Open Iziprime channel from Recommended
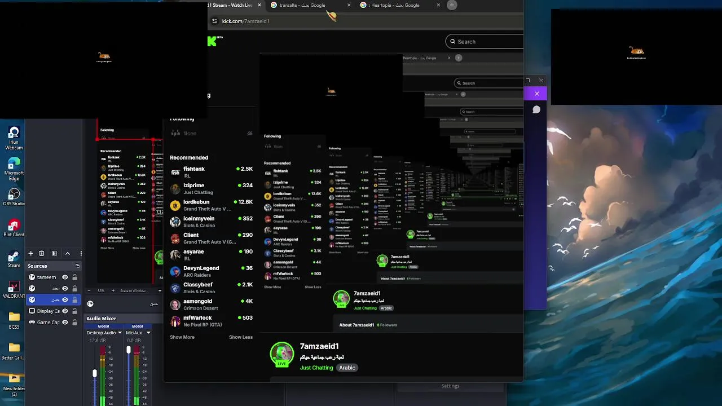The width and height of the screenshot is (722, 406). coord(212,189)
